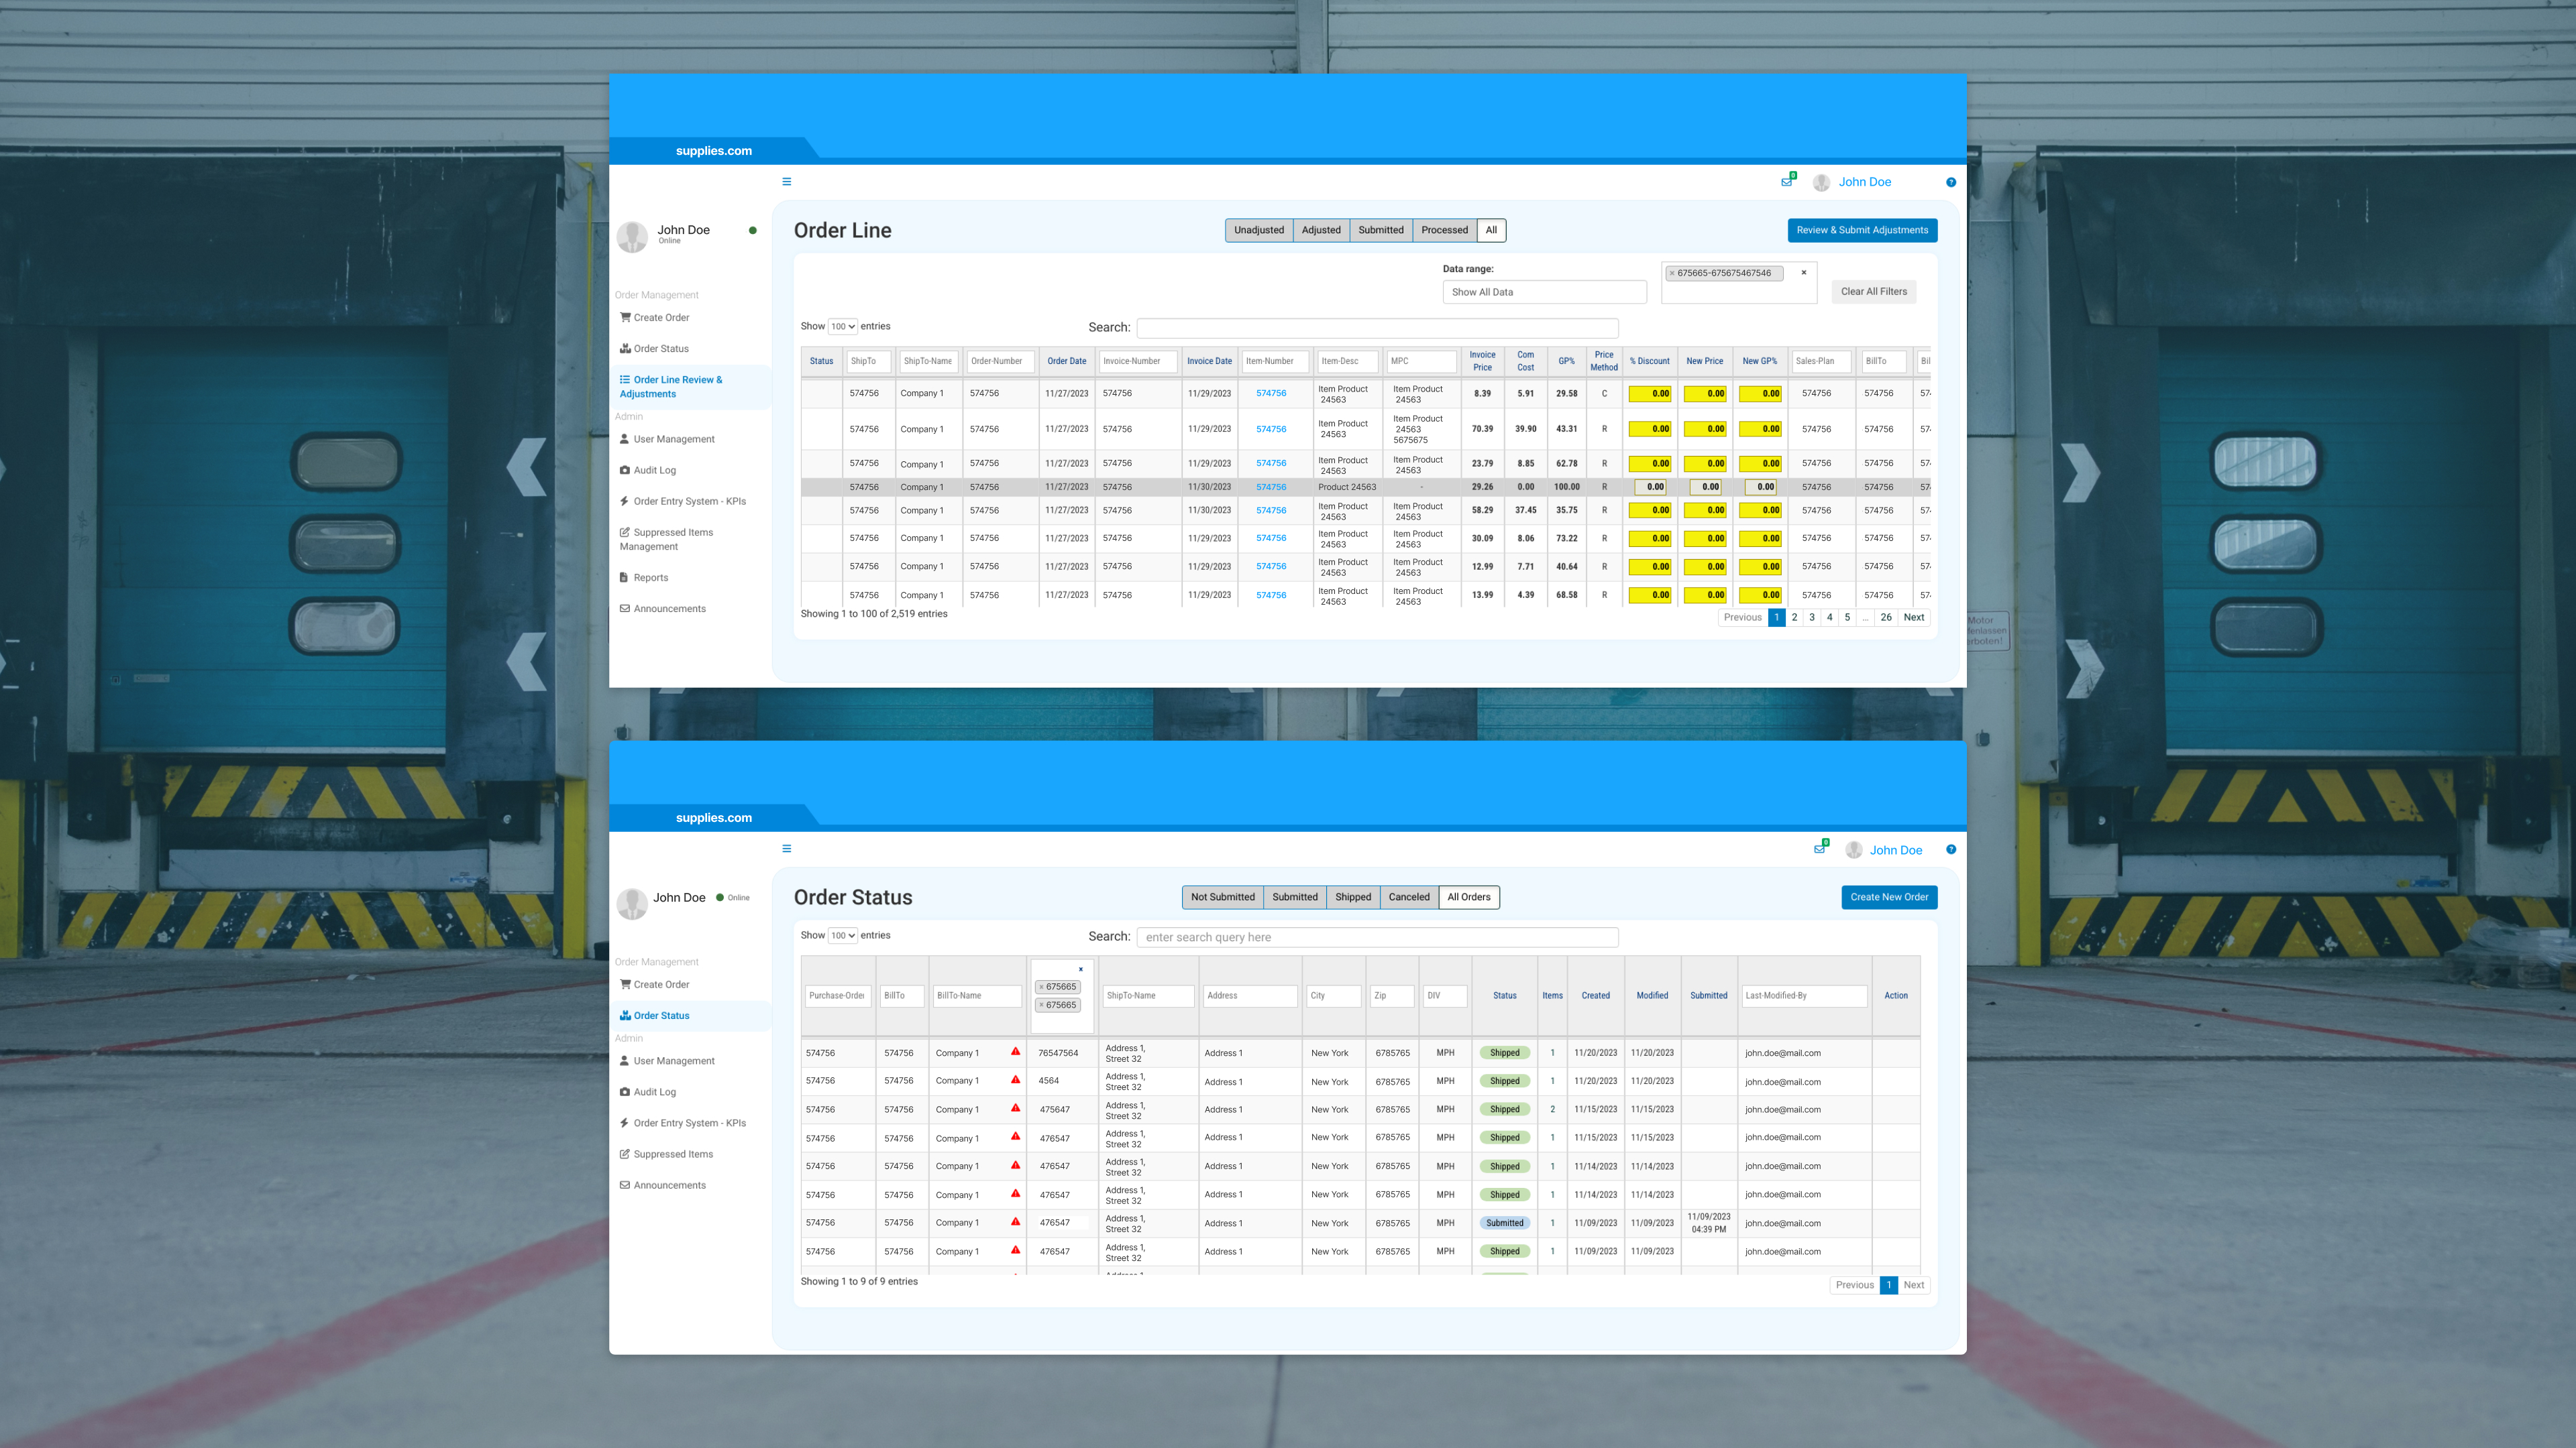Click Review & Submit Adjustments button
Image resolution: width=2576 pixels, height=1448 pixels.
[1861, 230]
